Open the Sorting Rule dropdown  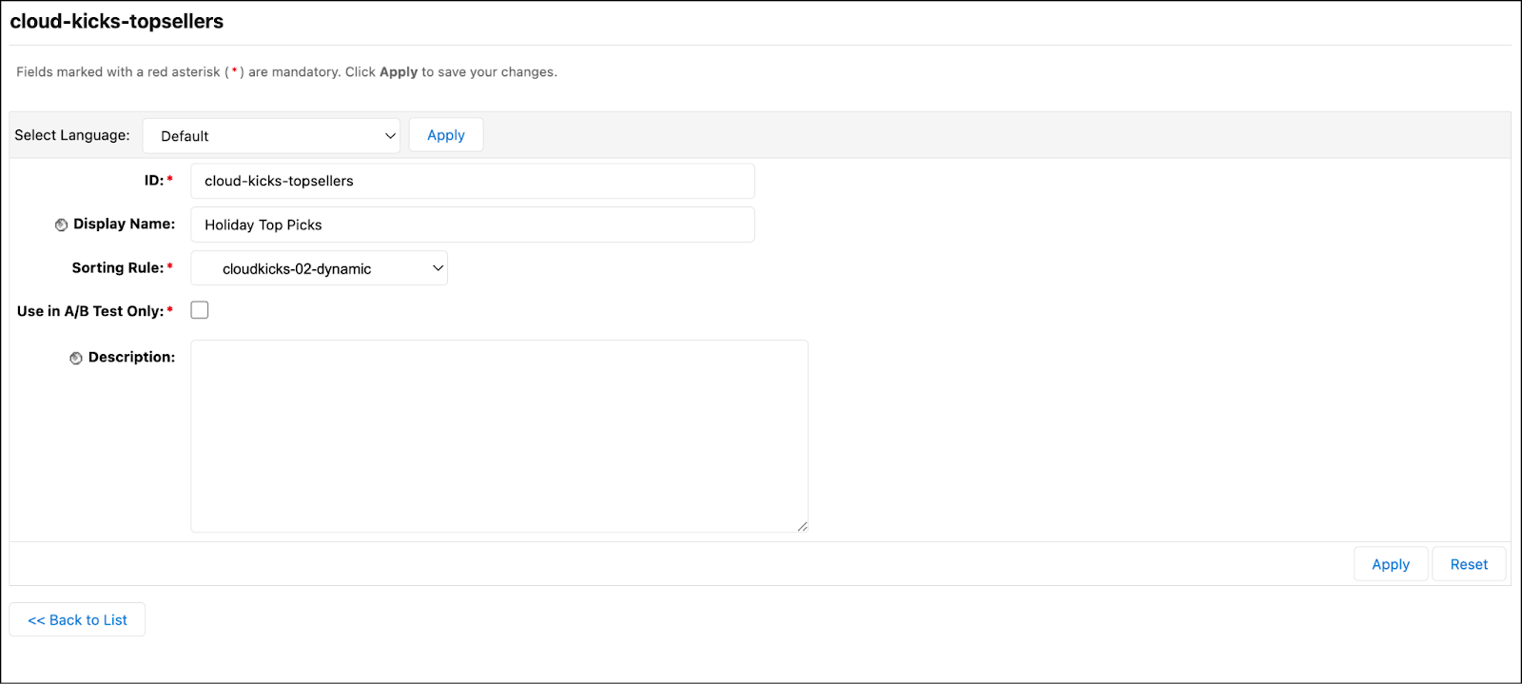[x=320, y=268]
